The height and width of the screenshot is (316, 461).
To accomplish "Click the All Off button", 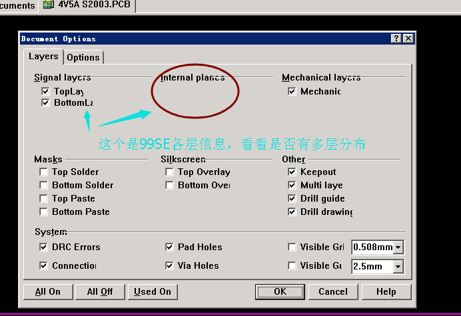I will [x=100, y=291].
